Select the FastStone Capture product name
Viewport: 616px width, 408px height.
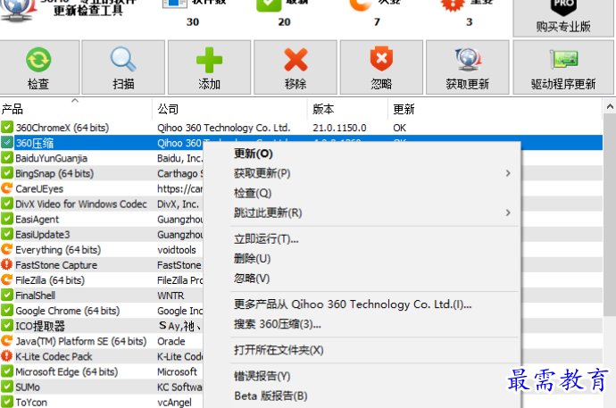(x=56, y=265)
